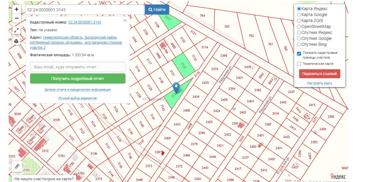Select Карта Google radio option
This screenshot has height=182, width=365.
(299, 15)
